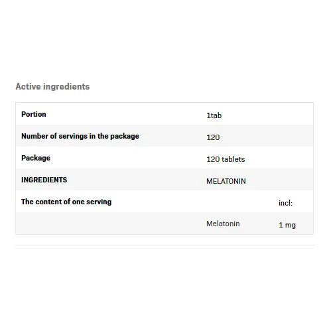Click the word tablets in package value

[x=233, y=159]
